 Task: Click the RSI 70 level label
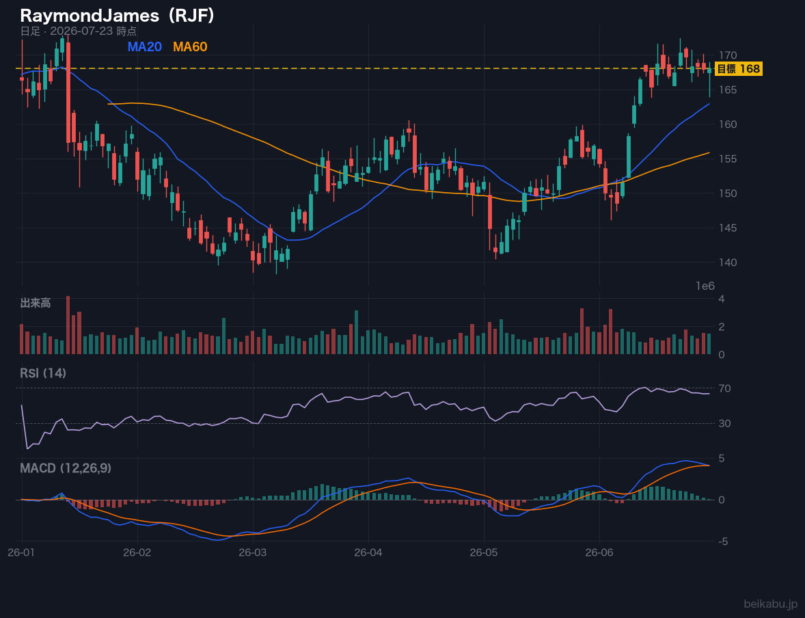(725, 388)
